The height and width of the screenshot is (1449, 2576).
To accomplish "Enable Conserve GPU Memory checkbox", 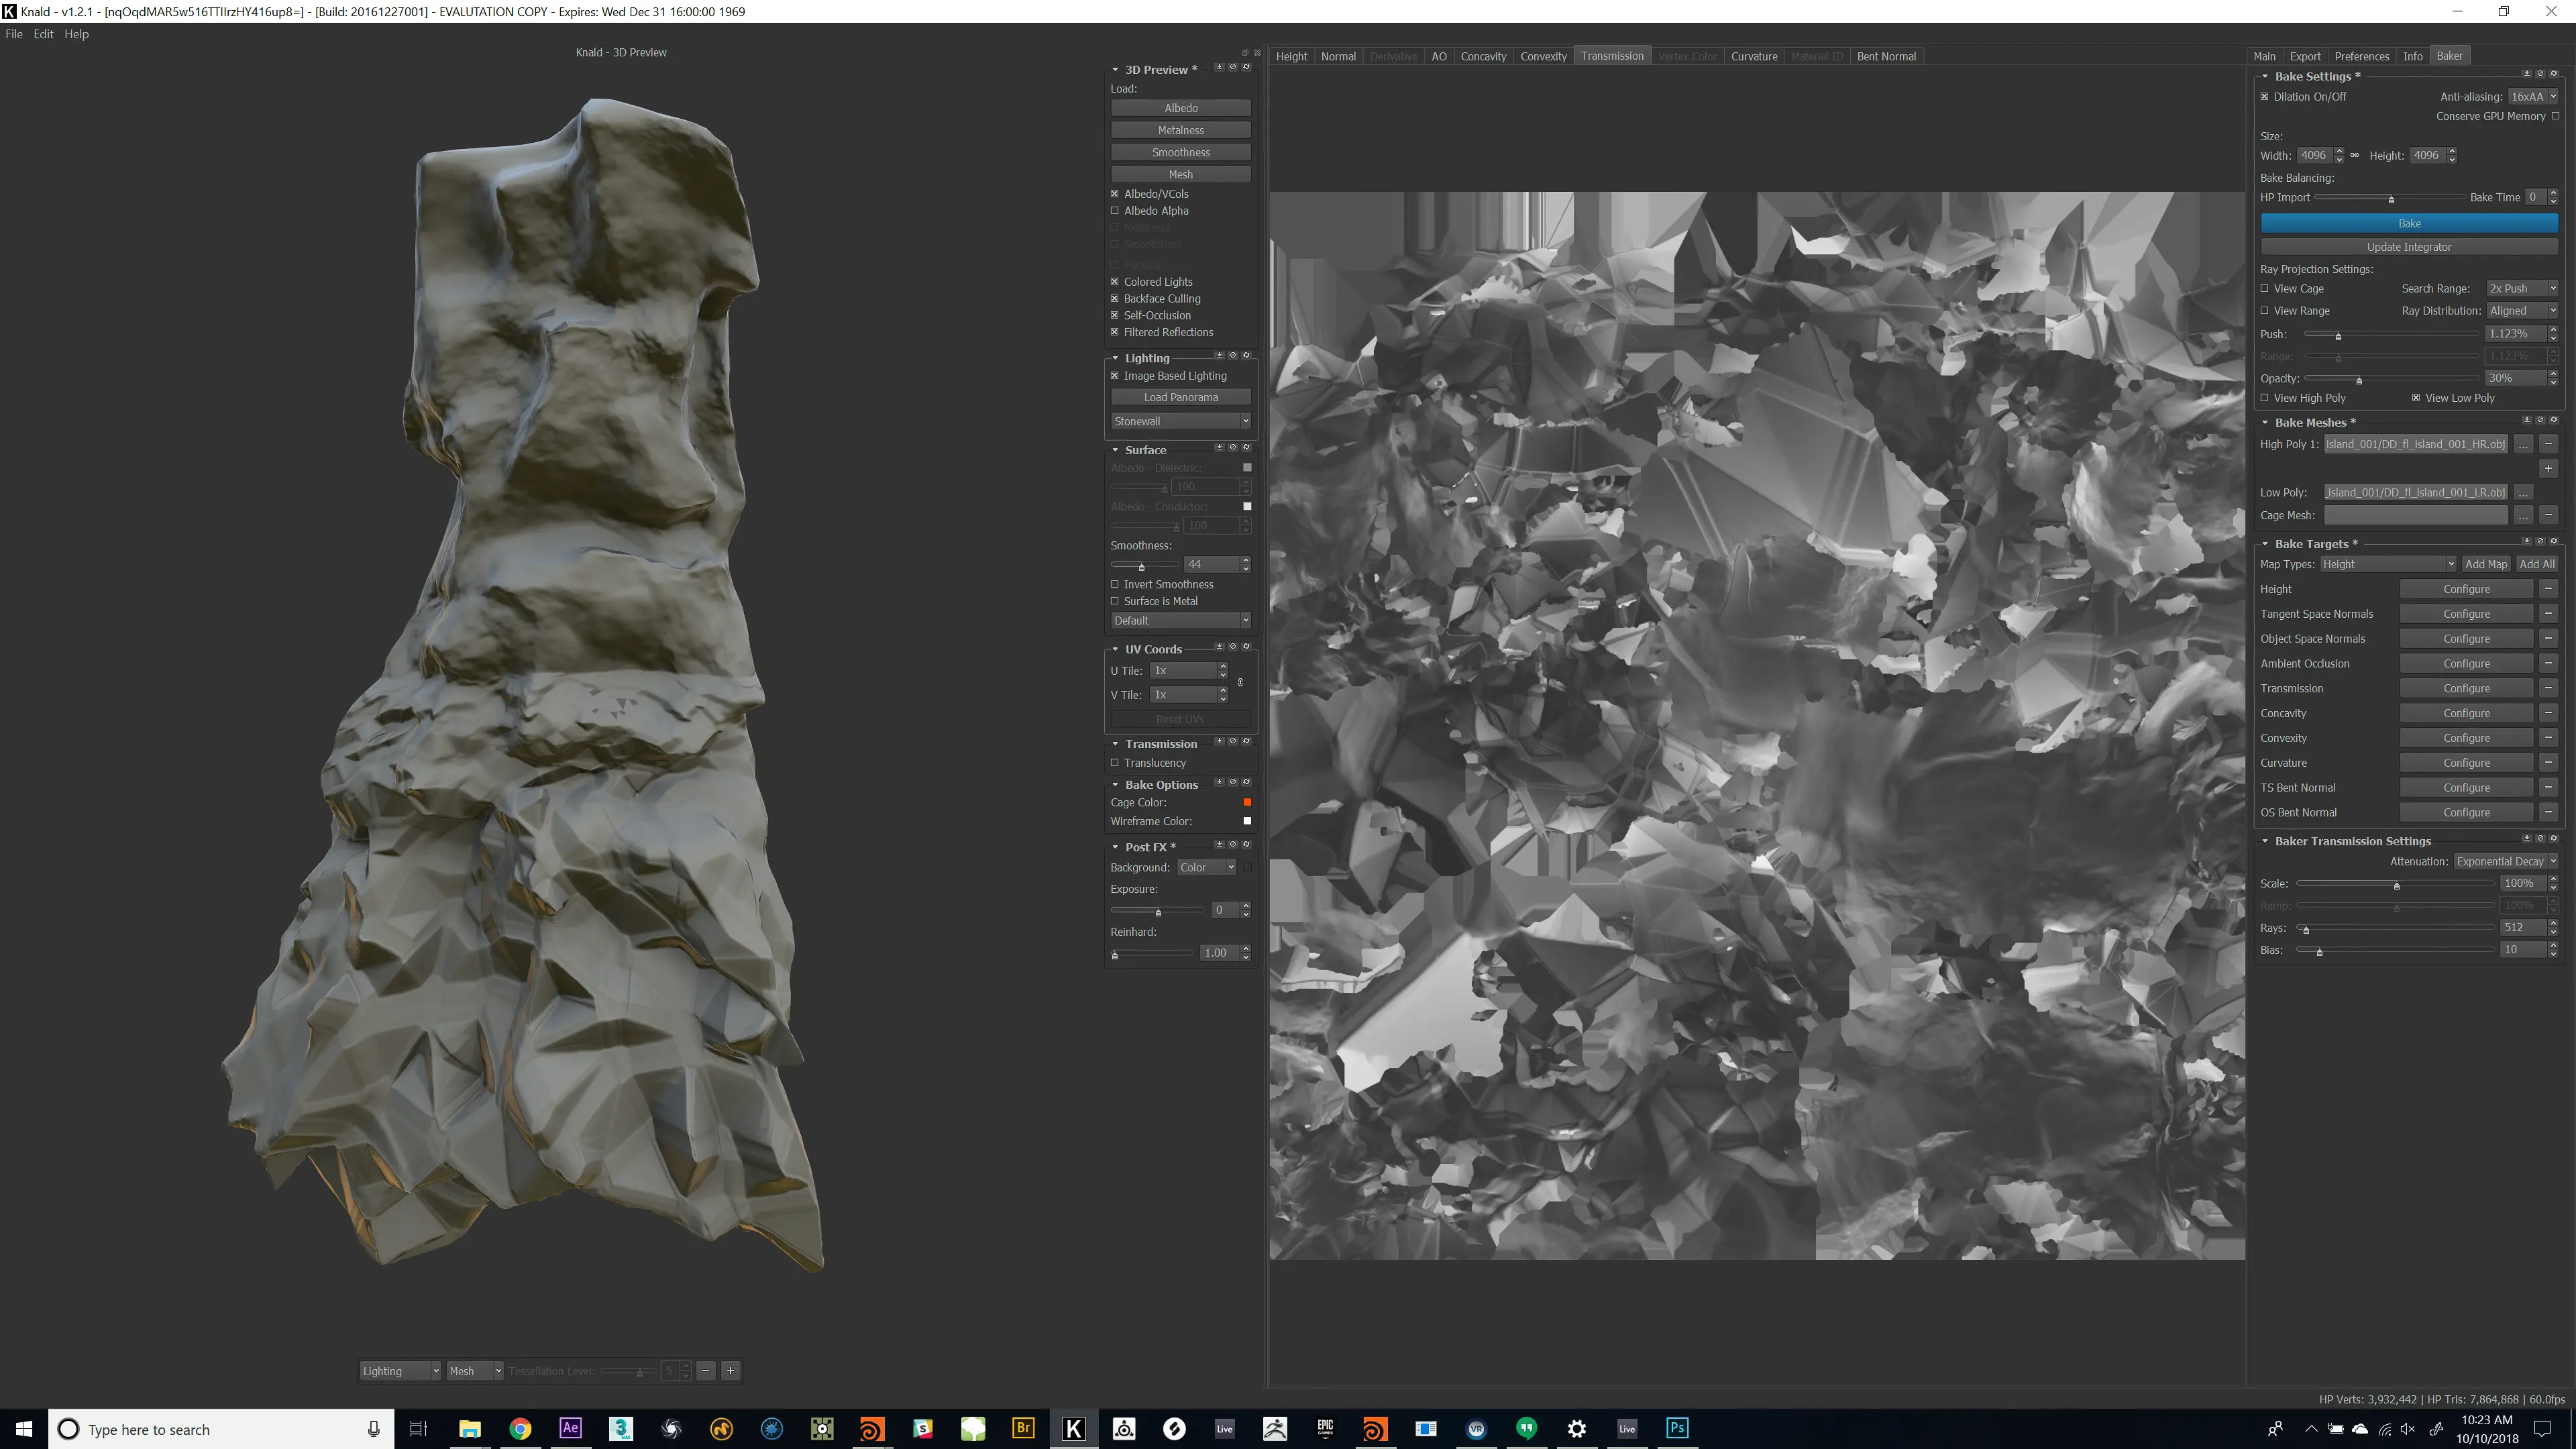I will point(2555,116).
